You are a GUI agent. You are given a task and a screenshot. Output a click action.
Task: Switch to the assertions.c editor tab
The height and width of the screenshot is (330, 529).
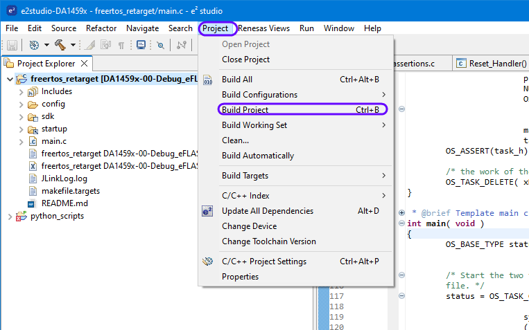[415, 64]
